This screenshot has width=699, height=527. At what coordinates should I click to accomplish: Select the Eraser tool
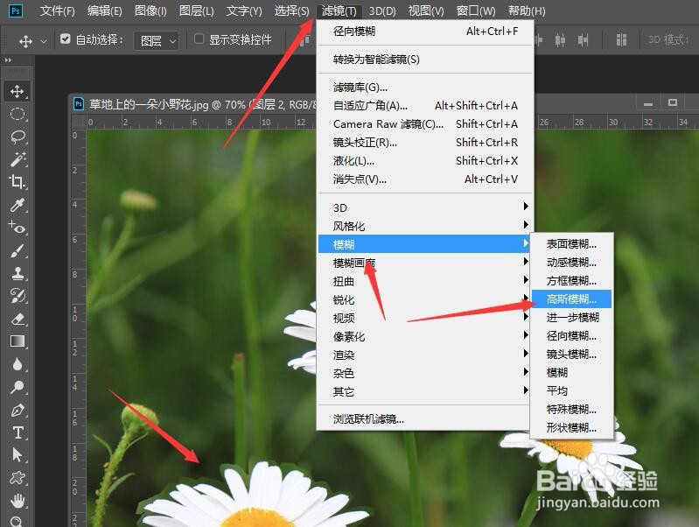click(x=17, y=319)
